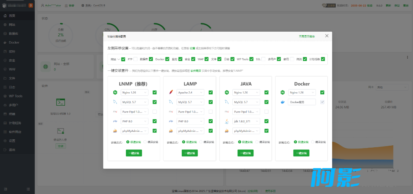Click the green 软件商店 link in dialog text
This screenshot has height=194, width=413.
pos(196,71)
